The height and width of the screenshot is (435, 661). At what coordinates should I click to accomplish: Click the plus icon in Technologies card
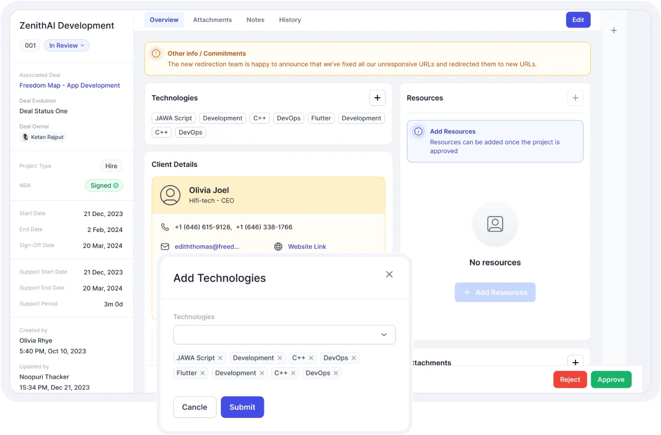coord(377,98)
